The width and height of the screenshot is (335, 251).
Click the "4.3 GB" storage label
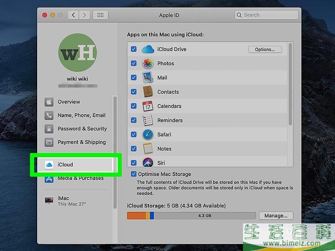[x=205, y=216]
